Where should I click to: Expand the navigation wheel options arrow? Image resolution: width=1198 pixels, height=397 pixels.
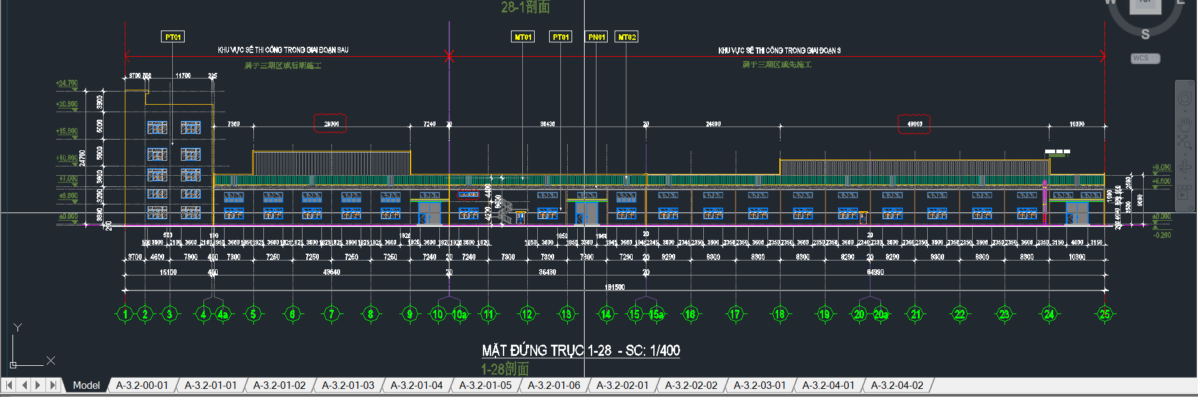pyautogui.click(x=1184, y=110)
